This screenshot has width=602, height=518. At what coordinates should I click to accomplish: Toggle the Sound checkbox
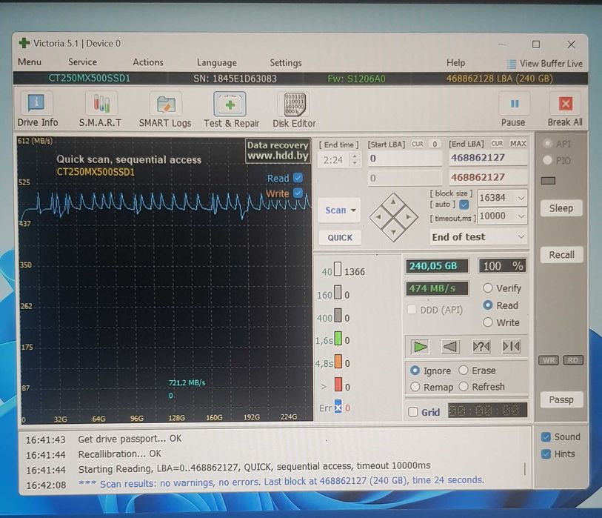click(546, 436)
